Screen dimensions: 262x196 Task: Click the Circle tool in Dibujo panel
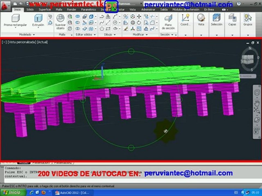[115, 23]
